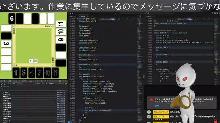Toggle DevTools device toolbar icon
The width and height of the screenshot is (220, 123).
coord(4,81)
